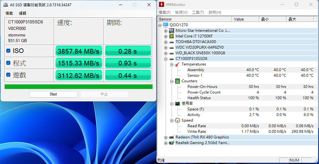This screenshot has width=319, height=164.
Task: Click the green benchmark progress bar
Action: [x=79, y=87]
